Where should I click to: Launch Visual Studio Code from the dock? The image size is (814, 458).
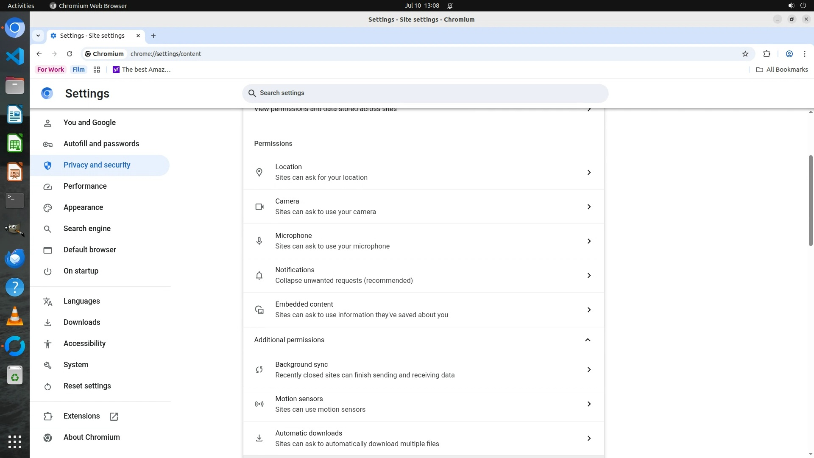15,56
